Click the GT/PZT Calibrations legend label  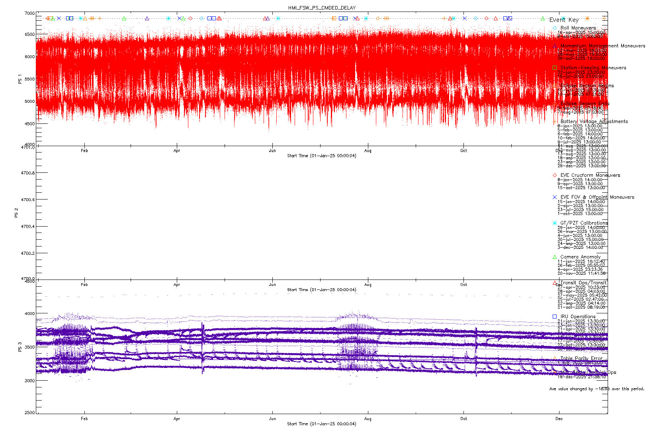584,223
